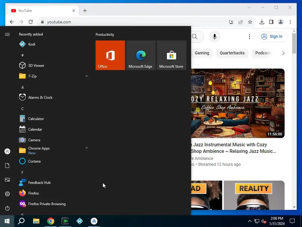
Task: Open Kodi from Recently added list
Action: (x=54, y=44)
